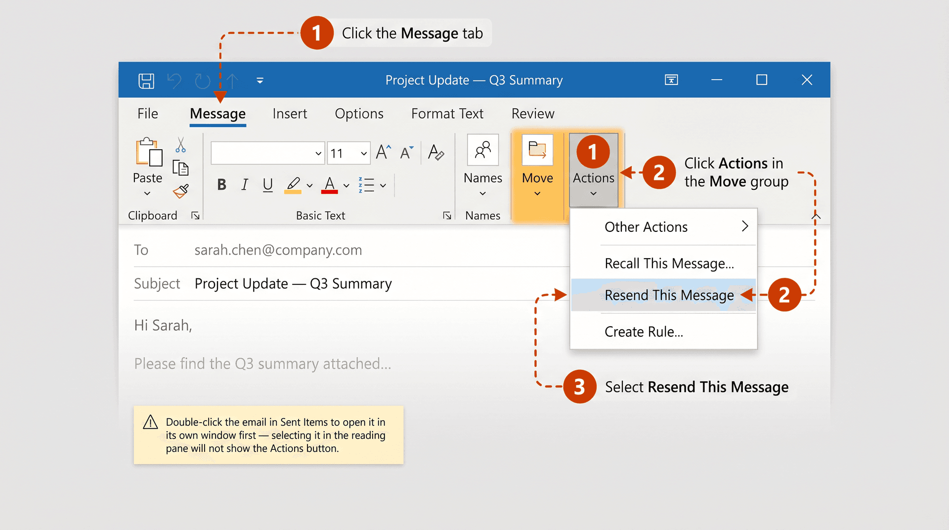
Task: Toggle bold formatting
Action: coord(221,185)
